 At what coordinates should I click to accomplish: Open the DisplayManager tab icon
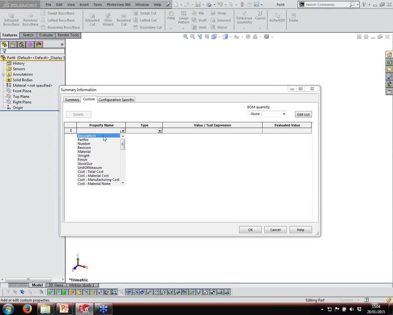click(39, 44)
